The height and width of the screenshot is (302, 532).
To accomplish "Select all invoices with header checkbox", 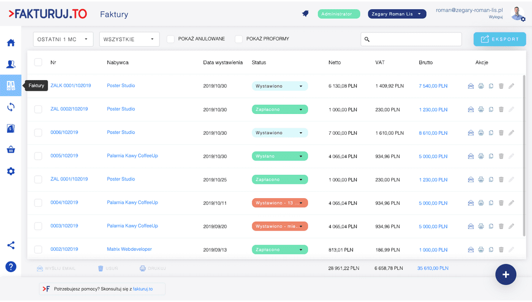I will 38,62.
